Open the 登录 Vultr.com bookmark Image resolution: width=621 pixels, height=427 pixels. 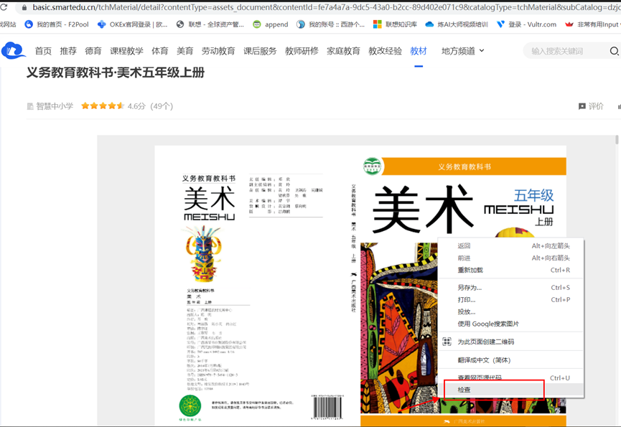(526, 24)
